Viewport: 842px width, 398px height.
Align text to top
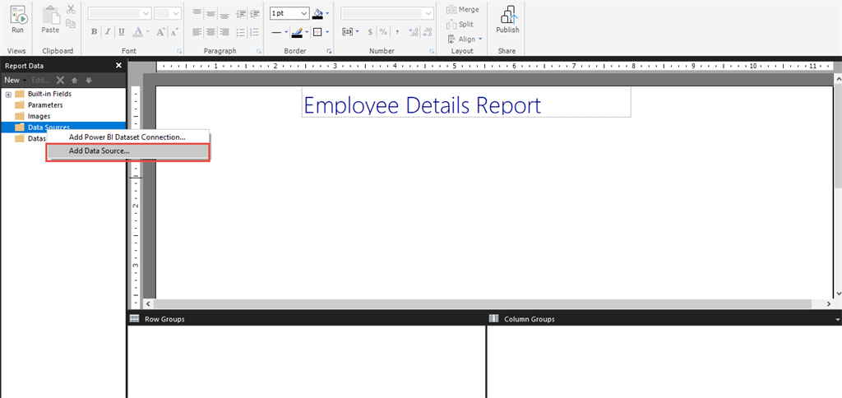(197, 13)
